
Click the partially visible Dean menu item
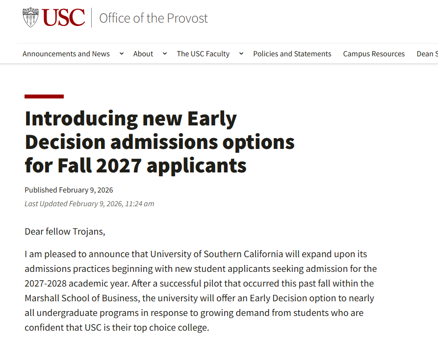click(x=427, y=53)
